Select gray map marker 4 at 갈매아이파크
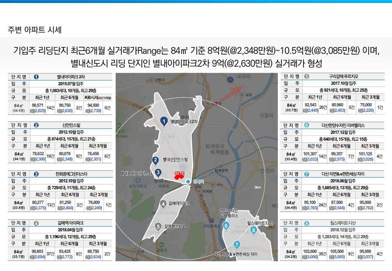 click(163, 204)
